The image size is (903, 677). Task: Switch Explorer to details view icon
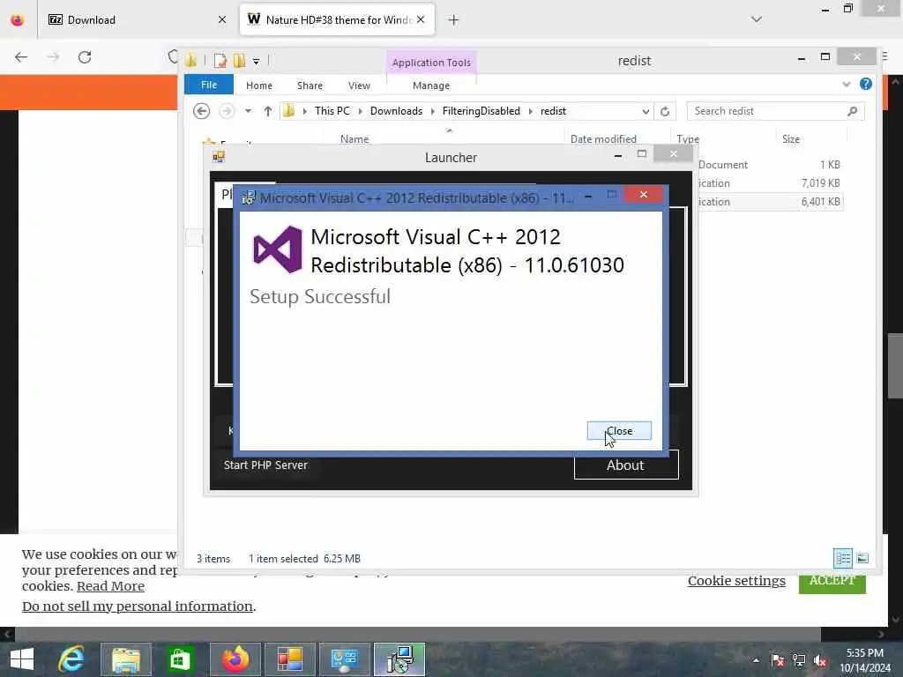pos(843,558)
